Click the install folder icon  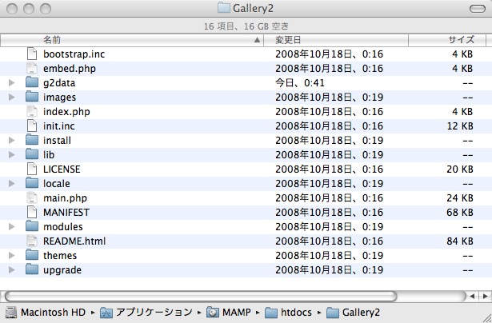32,140
